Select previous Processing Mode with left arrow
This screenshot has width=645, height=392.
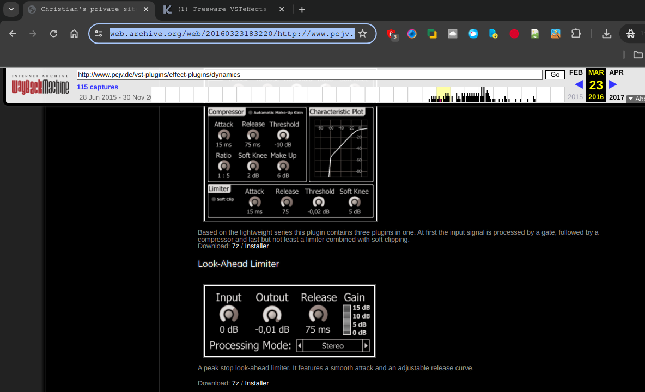[x=300, y=346]
